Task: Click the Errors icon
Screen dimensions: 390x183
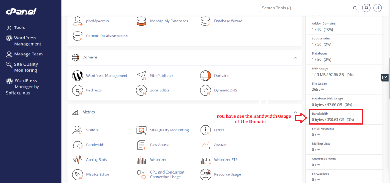Action: coord(206,130)
